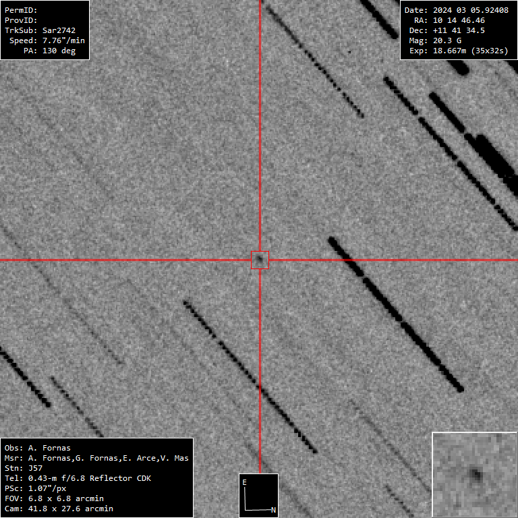Select the zoomed object inset thumbnail
The width and height of the screenshot is (518, 518).
click(x=474, y=474)
